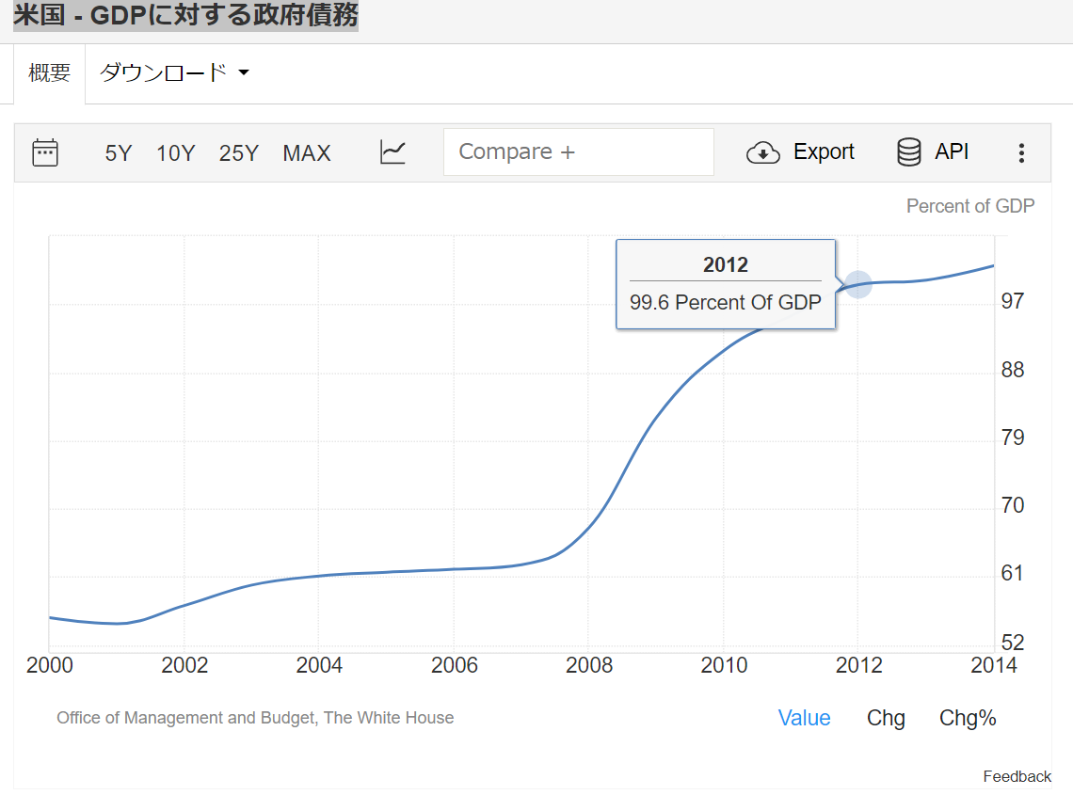Switch chart display to Chg%

tap(968, 718)
